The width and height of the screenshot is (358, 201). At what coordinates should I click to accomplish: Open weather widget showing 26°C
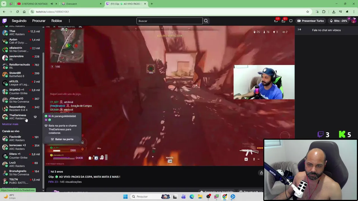pyautogui.click(x=10, y=197)
